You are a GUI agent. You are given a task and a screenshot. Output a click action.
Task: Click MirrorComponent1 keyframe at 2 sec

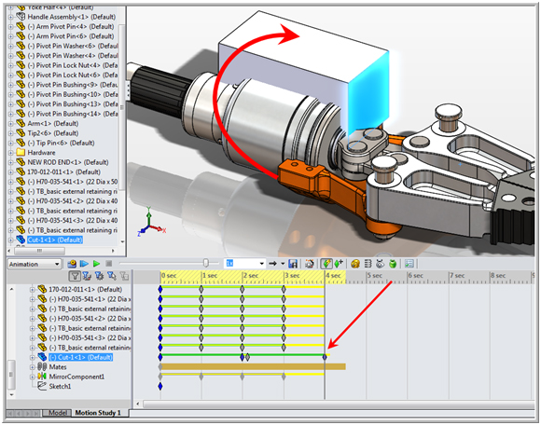click(243, 377)
